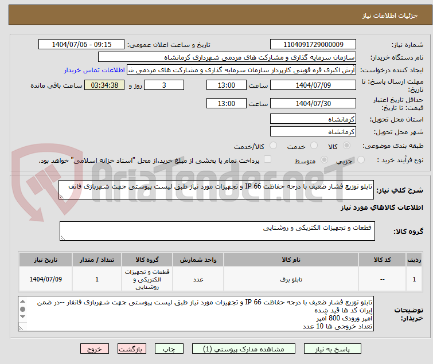Click the توضیحات خریدار text area
The width and height of the screenshot is (433, 364).
196,314
